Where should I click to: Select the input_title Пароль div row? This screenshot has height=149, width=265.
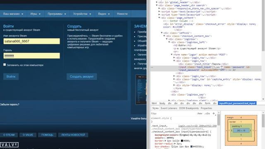[203, 64]
